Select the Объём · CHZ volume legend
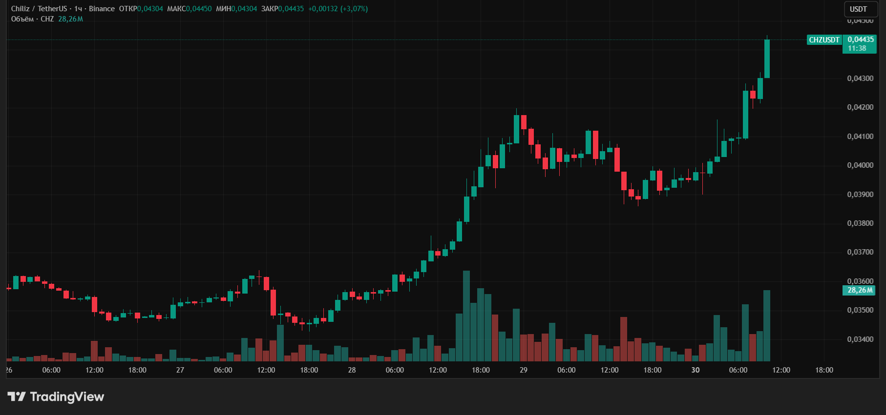The width and height of the screenshot is (886, 415). [x=32, y=19]
